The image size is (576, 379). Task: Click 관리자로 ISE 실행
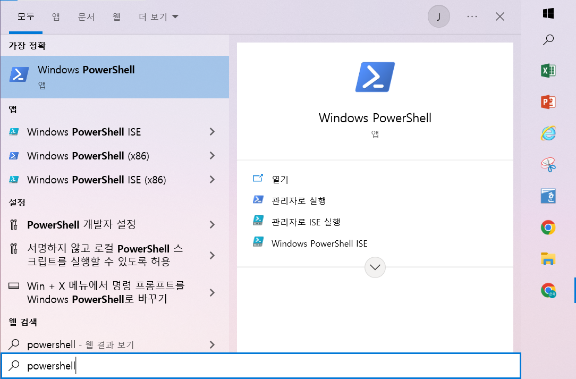coord(306,222)
